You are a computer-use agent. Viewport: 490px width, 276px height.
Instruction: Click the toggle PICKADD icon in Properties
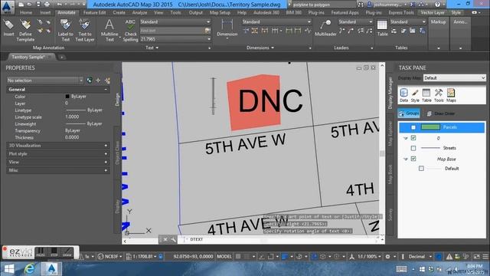[90, 80]
